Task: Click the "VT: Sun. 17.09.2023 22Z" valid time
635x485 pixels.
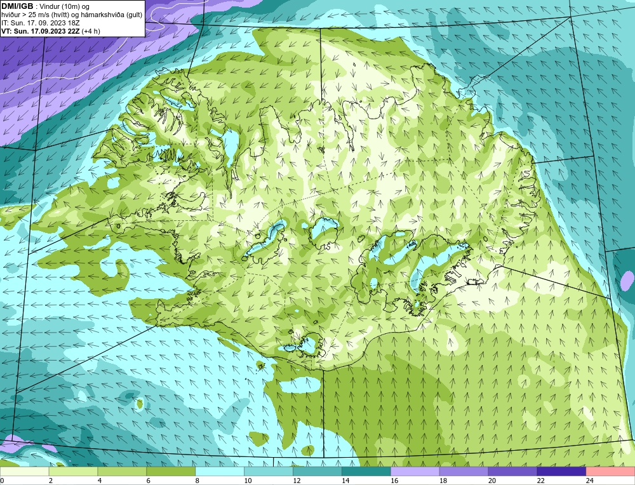Action: click(x=41, y=31)
